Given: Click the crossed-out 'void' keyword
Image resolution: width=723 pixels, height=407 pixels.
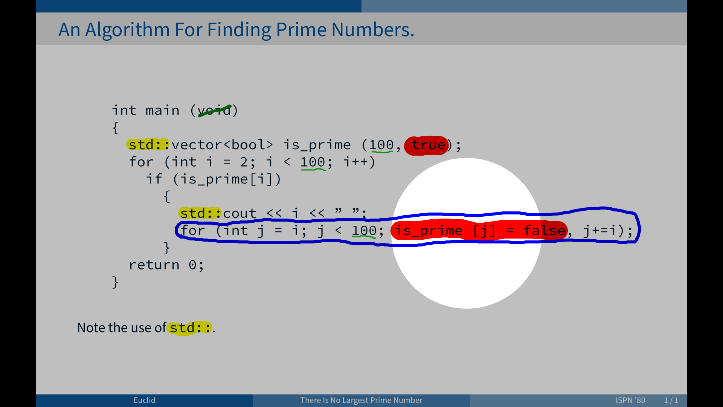Looking at the screenshot, I should click(214, 110).
